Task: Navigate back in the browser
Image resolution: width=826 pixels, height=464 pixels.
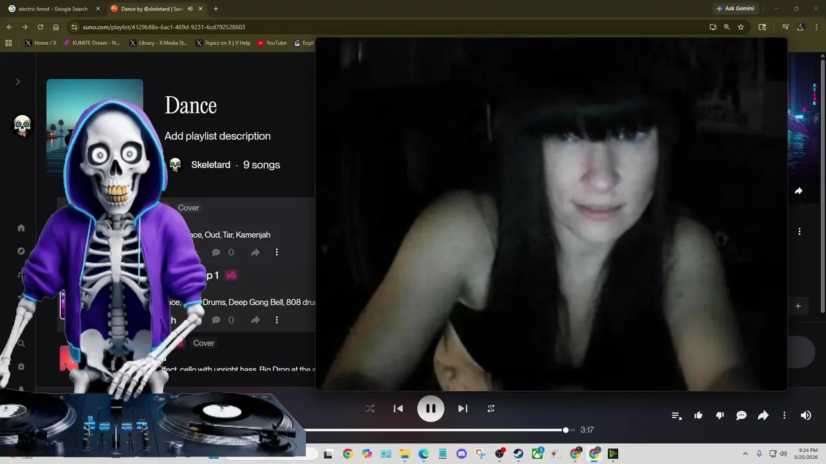Action: pos(9,27)
